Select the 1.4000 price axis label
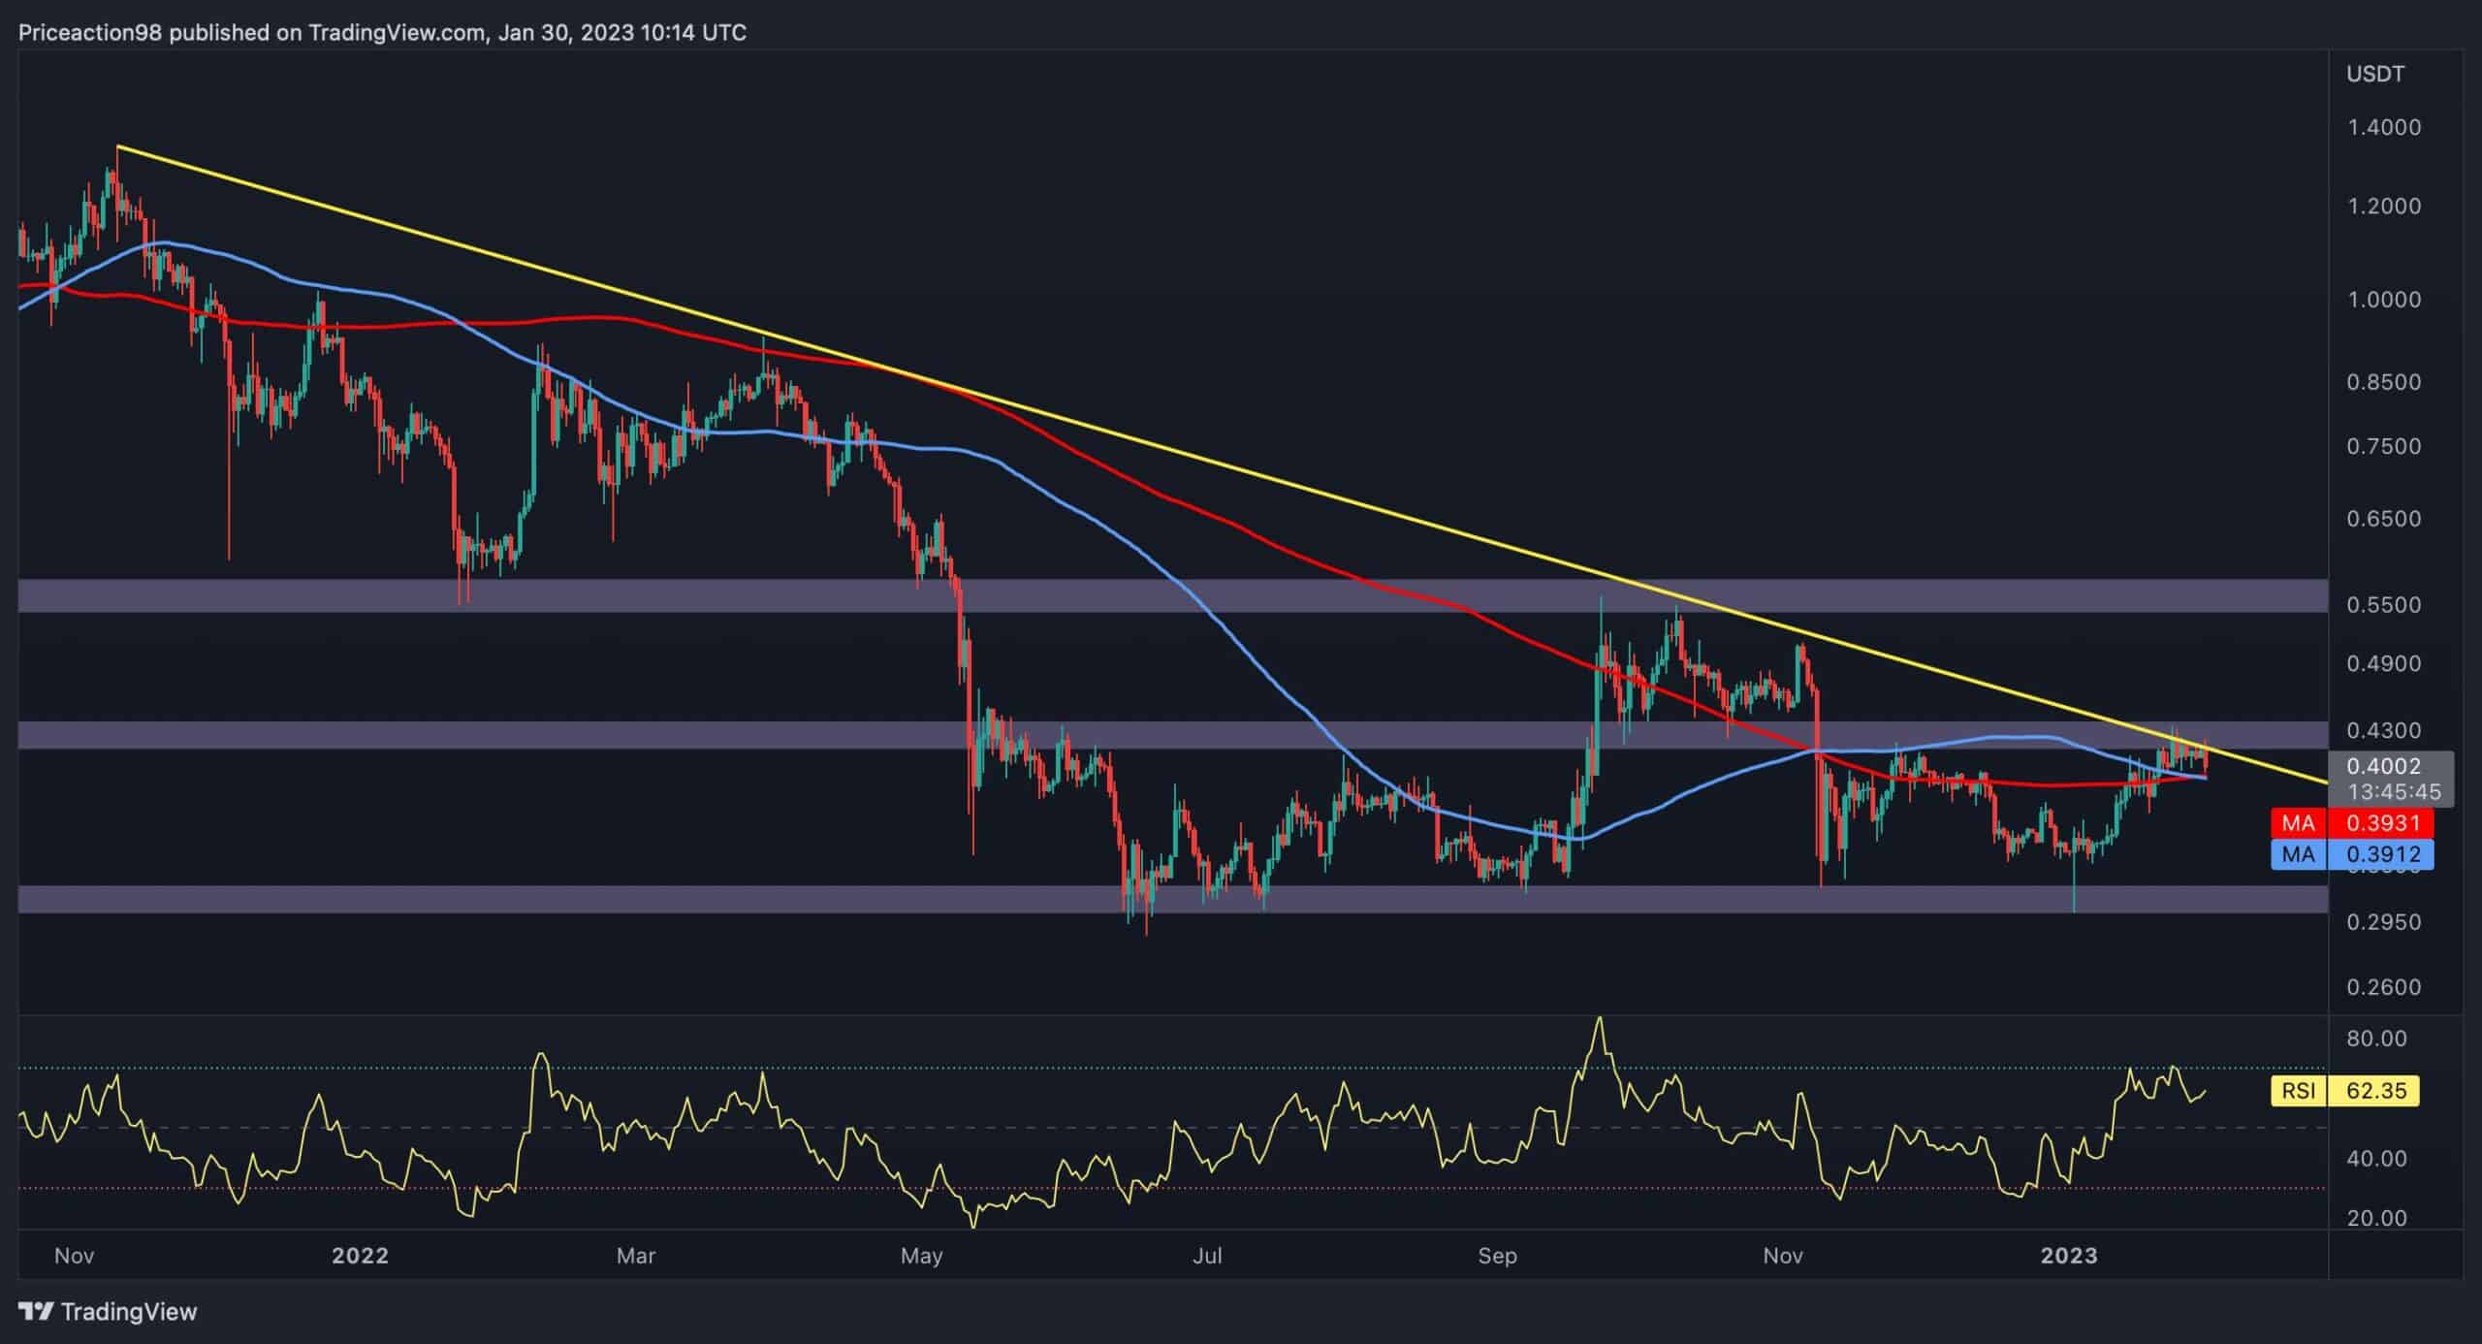This screenshot has width=2482, height=1344. tap(2384, 127)
